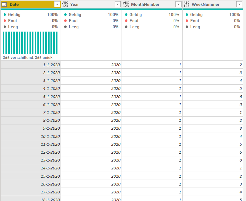The height and width of the screenshot is (201, 246).
Task: Click Geldig 100% in Date column
Action: pos(31,15)
